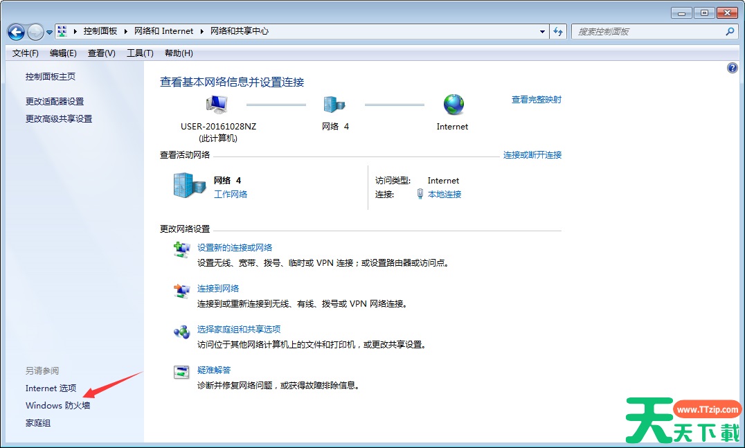Open the 本地连接 connection link
The height and width of the screenshot is (448, 745).
[445, 195]
